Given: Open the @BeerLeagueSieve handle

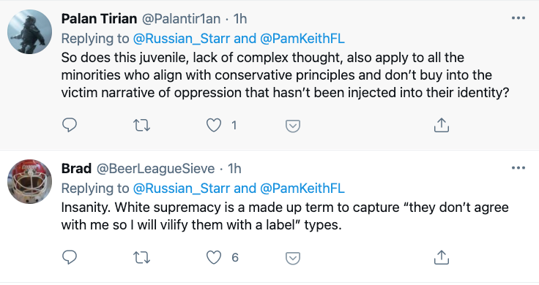Looking at the screenshot, I should (155, 168).
